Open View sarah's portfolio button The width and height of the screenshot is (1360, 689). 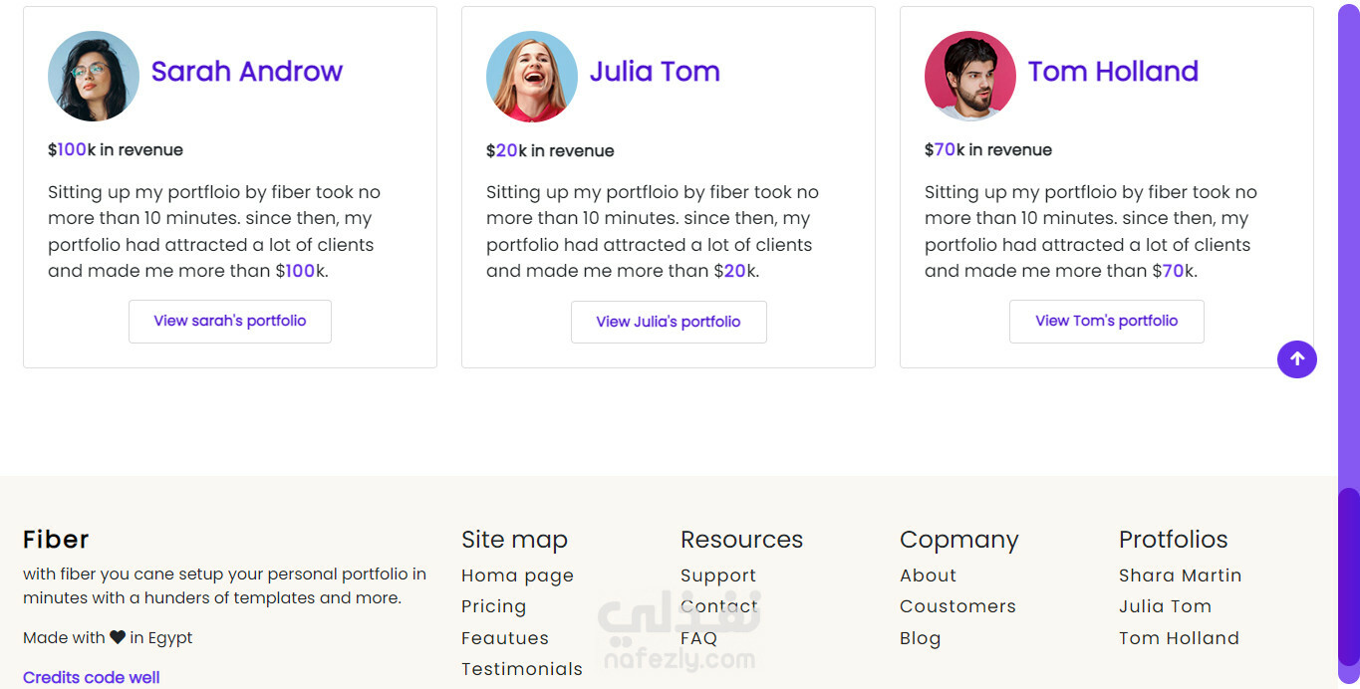(230, 322)
